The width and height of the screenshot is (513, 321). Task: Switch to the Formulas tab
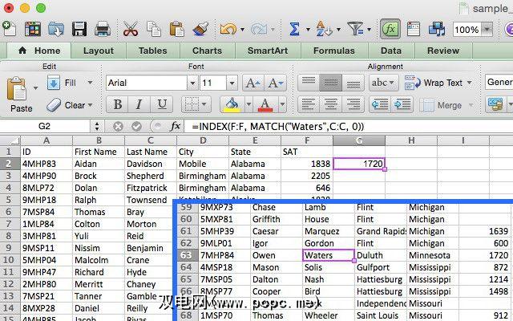[334, 51]
